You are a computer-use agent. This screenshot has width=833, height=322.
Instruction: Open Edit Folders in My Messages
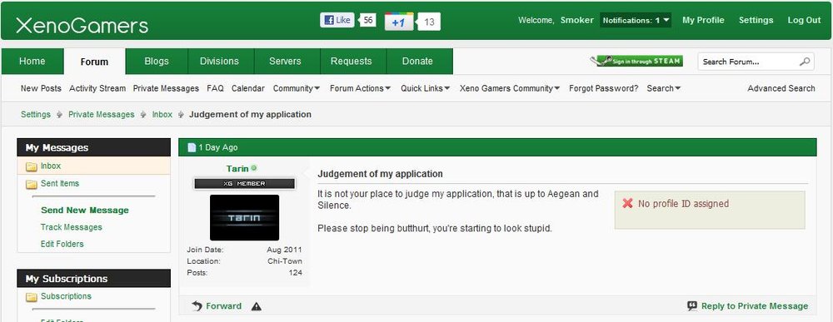(x=62, y=245)
